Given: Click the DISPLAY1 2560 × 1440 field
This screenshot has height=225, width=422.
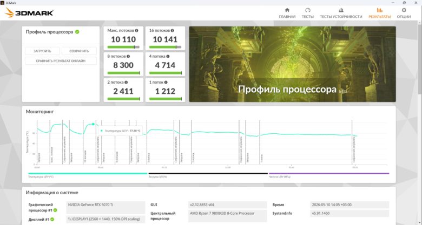Looking at the screenshot, I should pos(105,219).
